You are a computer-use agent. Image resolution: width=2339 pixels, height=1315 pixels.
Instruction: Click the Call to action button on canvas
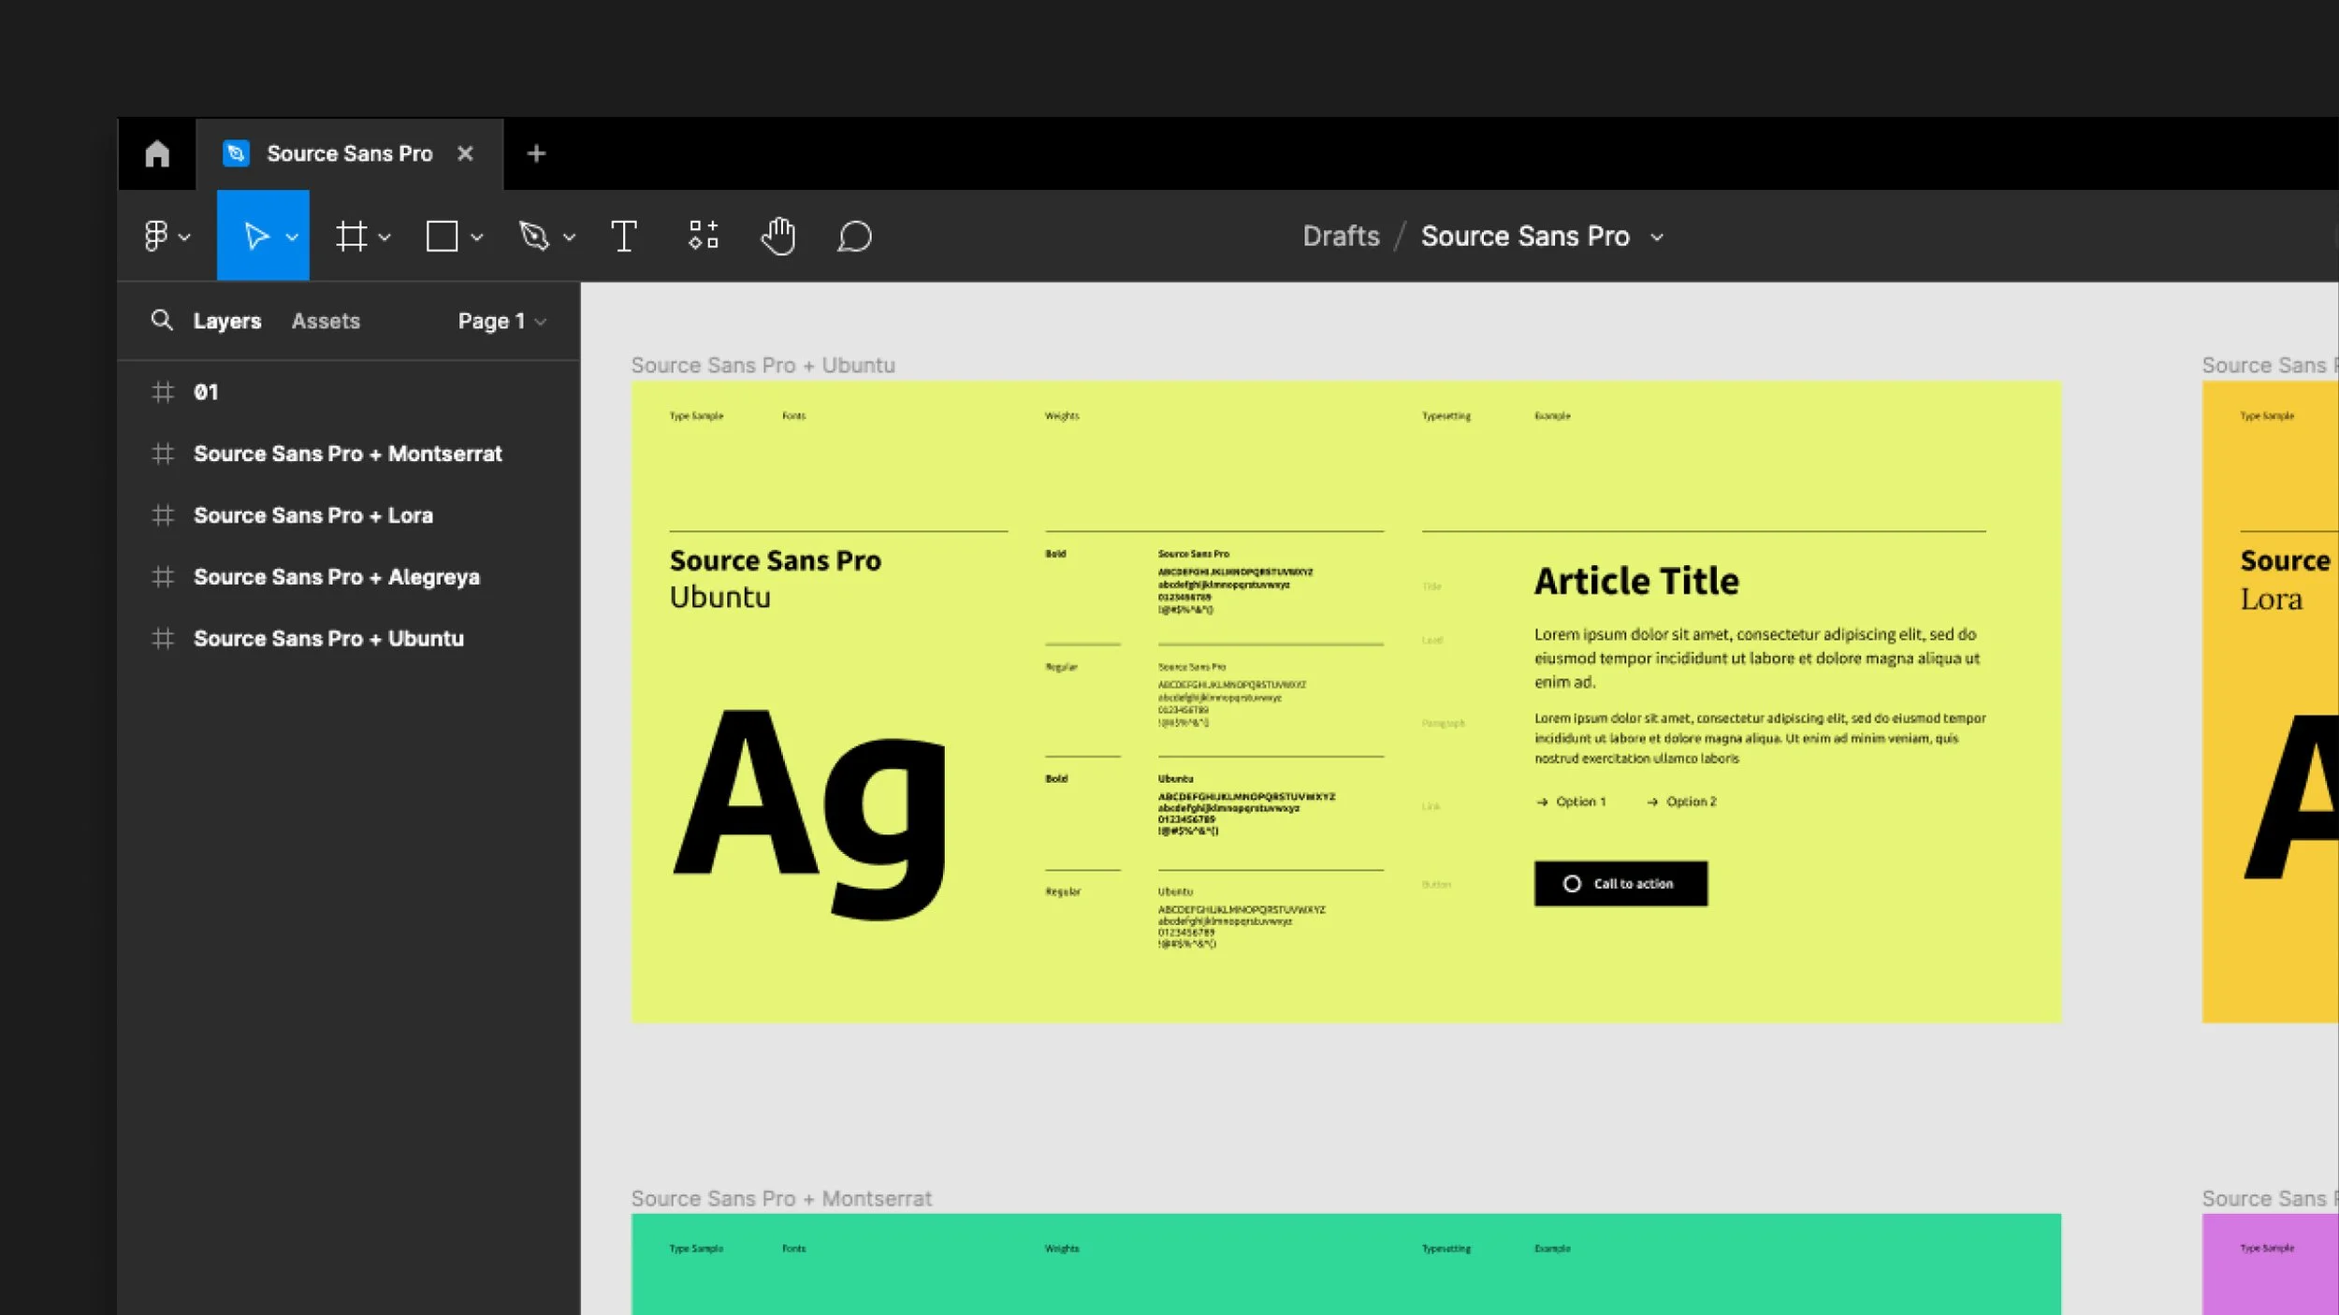pos(1620,883)
